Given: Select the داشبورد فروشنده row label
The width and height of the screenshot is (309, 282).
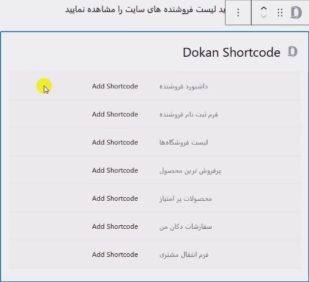Looking at the screenshot, I should (x=184, y=87).
